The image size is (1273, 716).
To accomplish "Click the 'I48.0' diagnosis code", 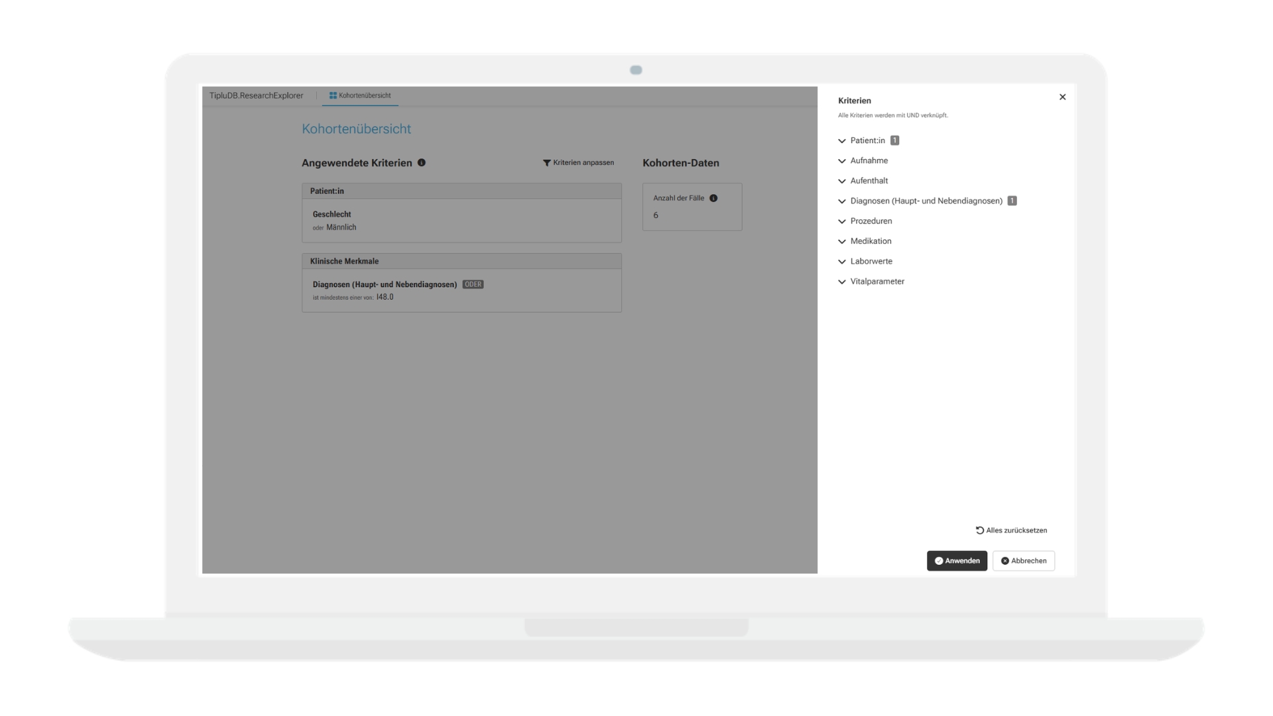I will [x=385, y=297].
